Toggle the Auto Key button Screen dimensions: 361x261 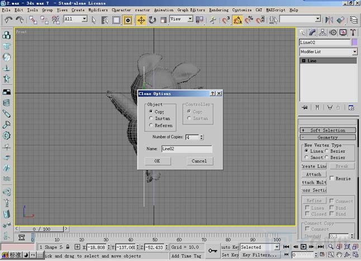point(230,247)
